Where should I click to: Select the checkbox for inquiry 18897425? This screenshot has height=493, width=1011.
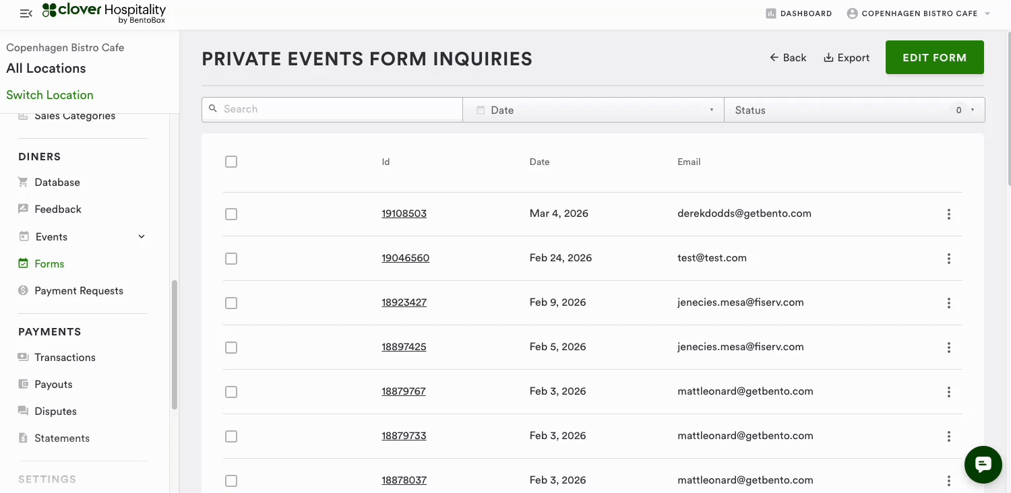(231, 348)
